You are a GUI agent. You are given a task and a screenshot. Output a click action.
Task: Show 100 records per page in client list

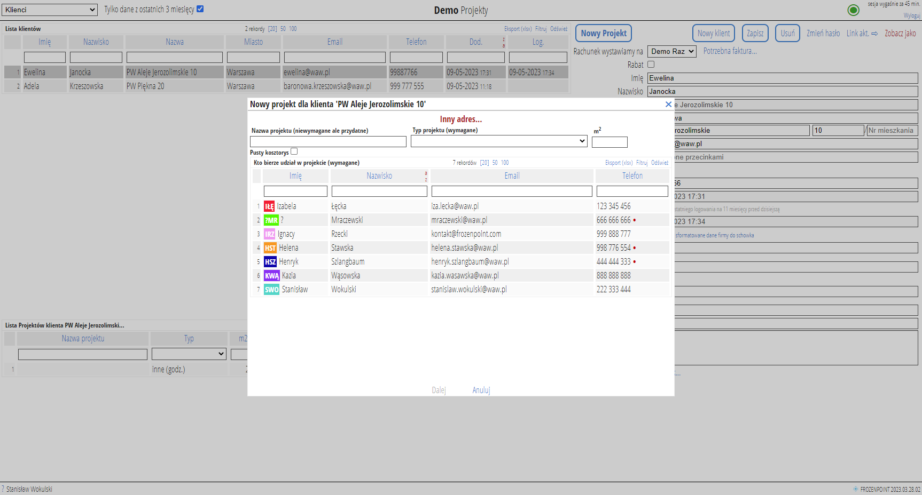coord(293,29)
